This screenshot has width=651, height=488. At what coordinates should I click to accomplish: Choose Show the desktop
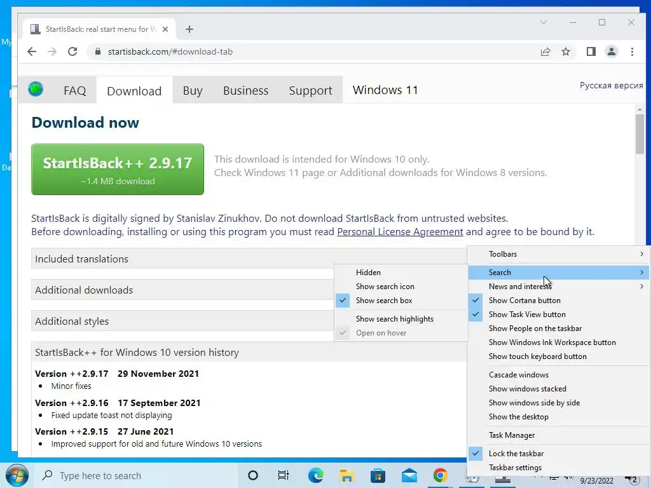pos(558,417)
